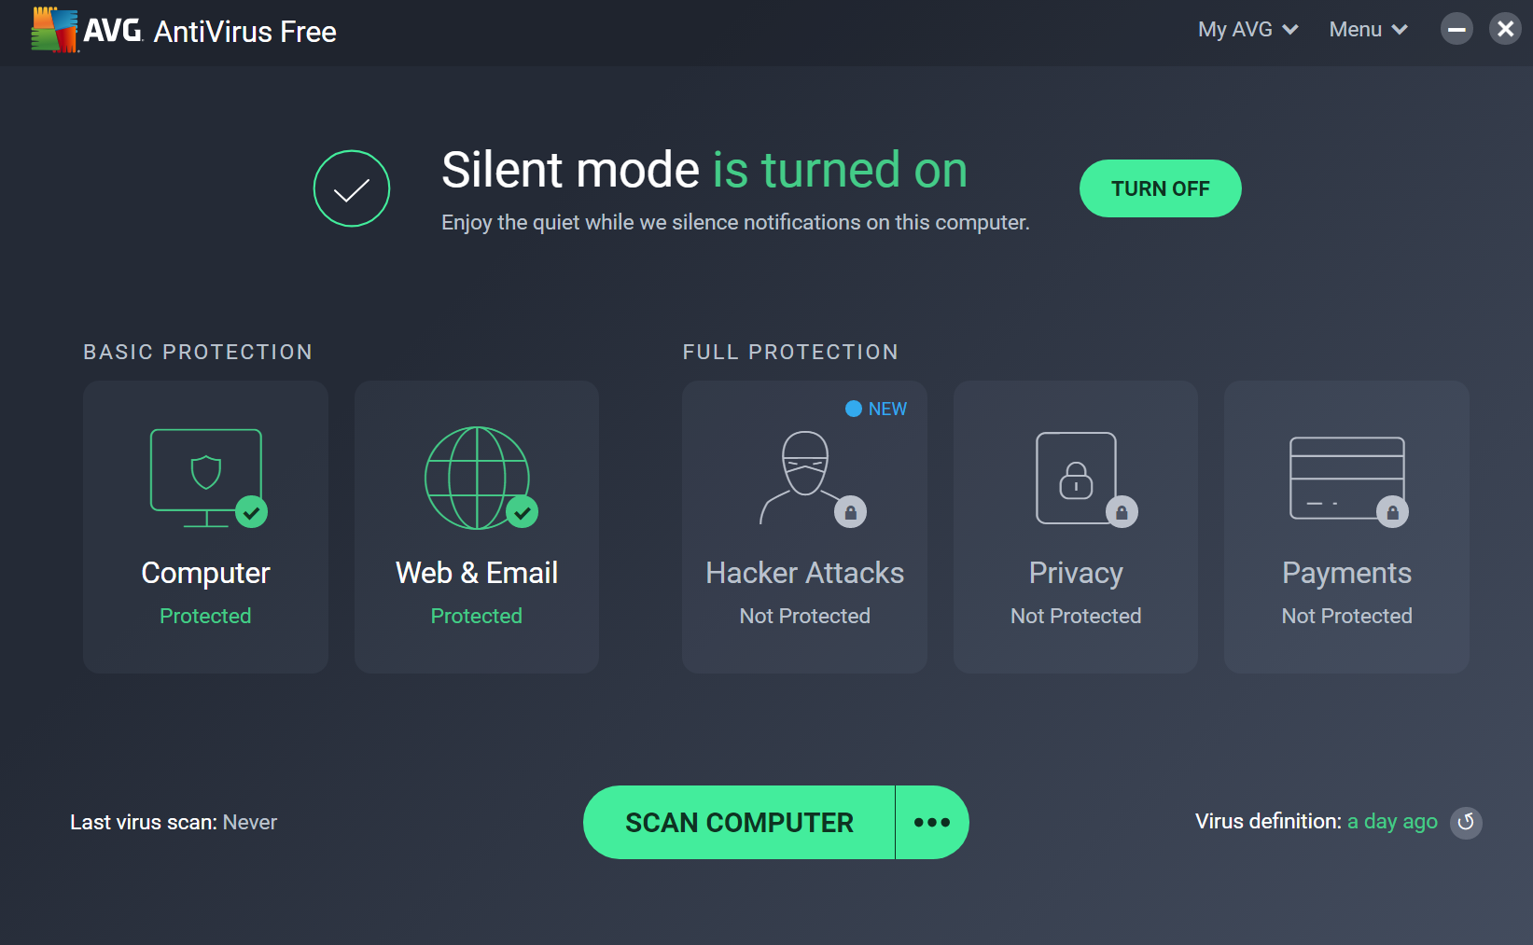Click the 'a day ago' virus definition link
1533x945 pixels.
(1392, 822)
